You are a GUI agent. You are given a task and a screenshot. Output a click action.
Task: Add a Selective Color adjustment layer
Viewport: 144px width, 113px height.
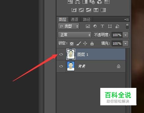click(96, 10)
